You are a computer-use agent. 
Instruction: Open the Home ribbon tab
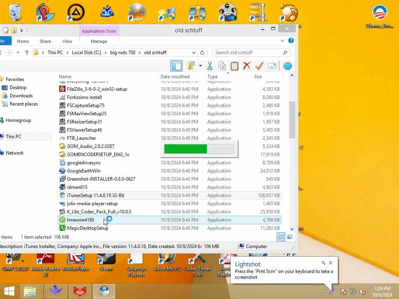tap(23, 41)
